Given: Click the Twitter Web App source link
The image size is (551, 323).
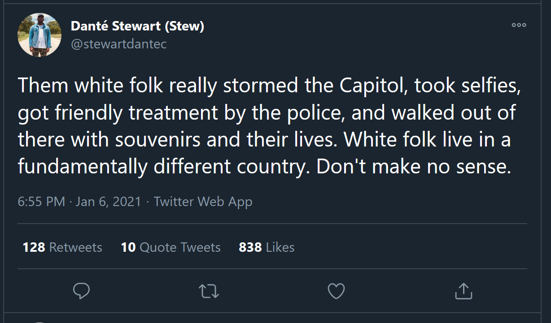Looking at the screenshot, I should pyautogui.click(x=203, y=202).
